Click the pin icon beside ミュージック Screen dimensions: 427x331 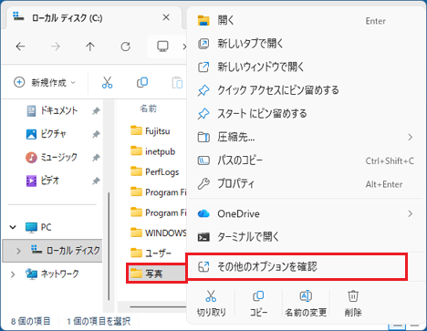[x=96, y=158]
